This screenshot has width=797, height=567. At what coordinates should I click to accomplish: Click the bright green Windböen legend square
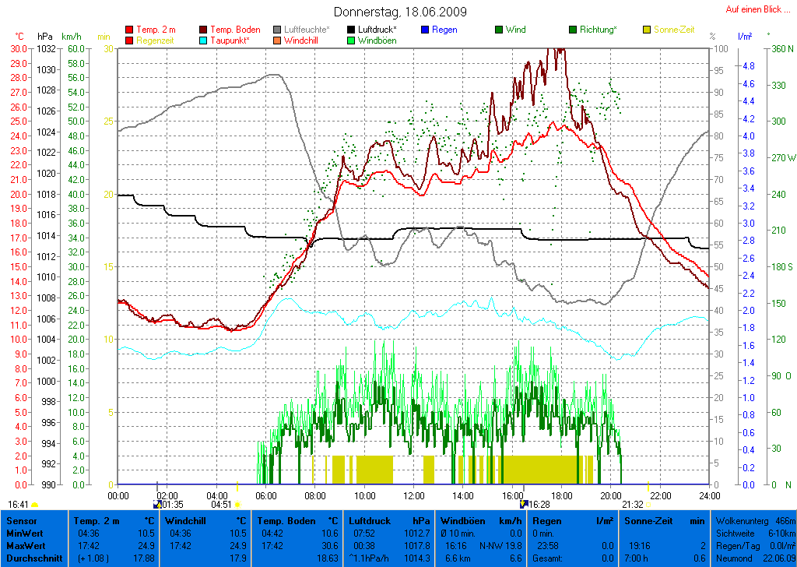click(350, 40)
